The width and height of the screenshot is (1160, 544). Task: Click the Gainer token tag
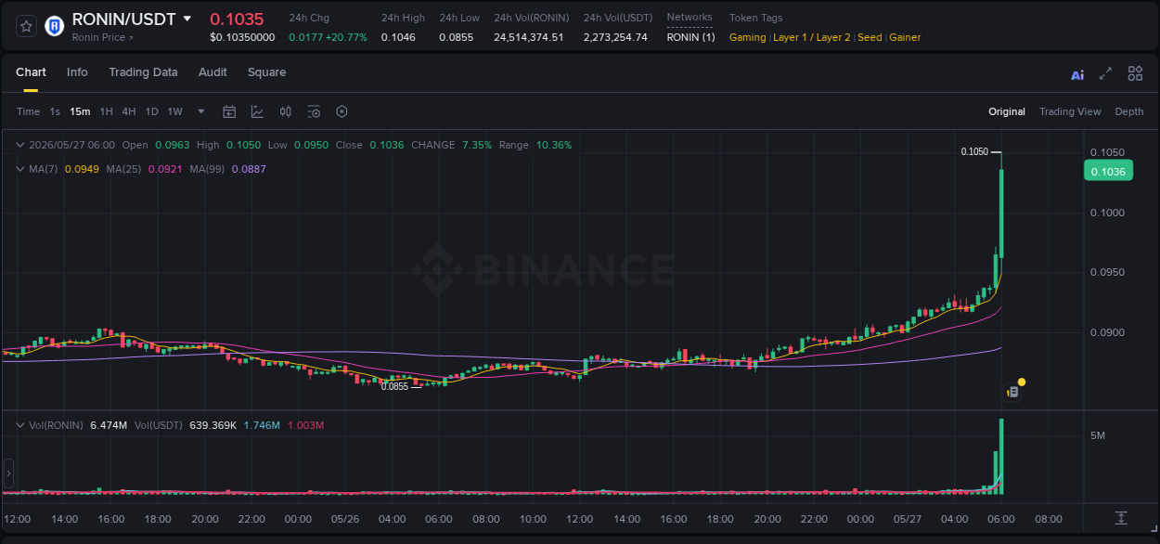(905, 37)
